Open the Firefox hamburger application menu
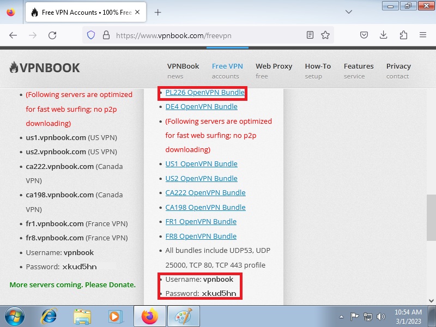Viewport: 436px width, 327px height. 423,35
